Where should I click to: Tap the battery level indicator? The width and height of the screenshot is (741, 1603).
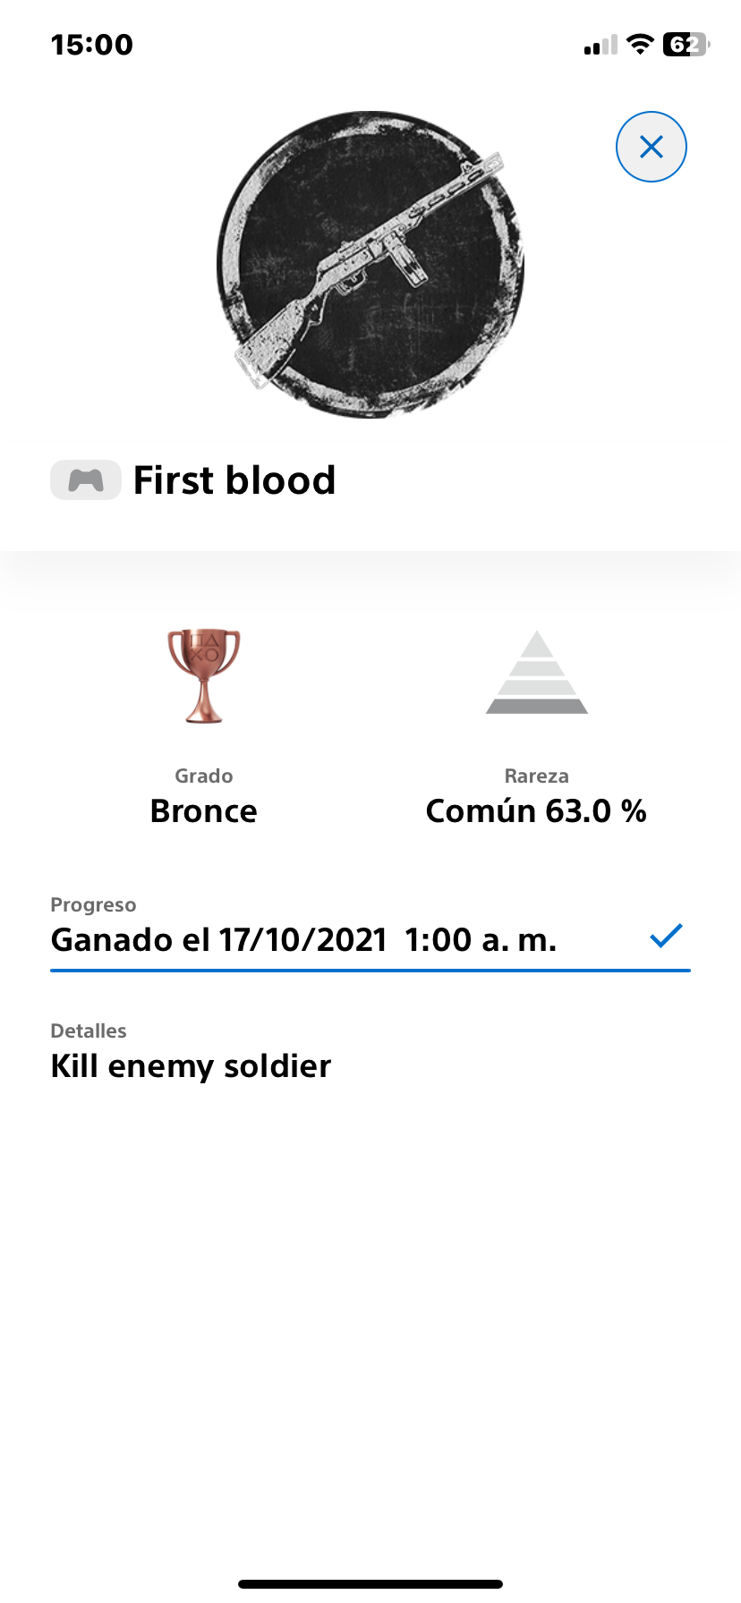[686, 45]
